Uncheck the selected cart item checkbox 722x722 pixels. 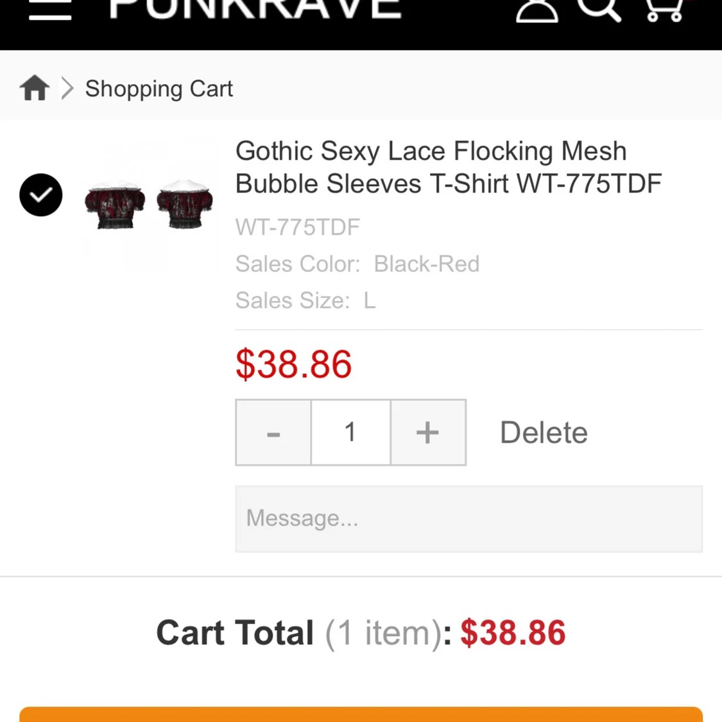41,194
